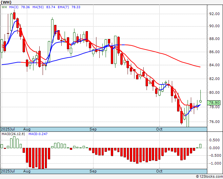The width and height of the screenshot is (223, 179).
Task: Select the MA(50) value 83.74
Action: [x=51, y=7]
